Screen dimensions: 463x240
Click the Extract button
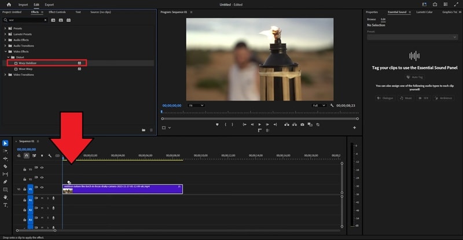click(295, 124)
